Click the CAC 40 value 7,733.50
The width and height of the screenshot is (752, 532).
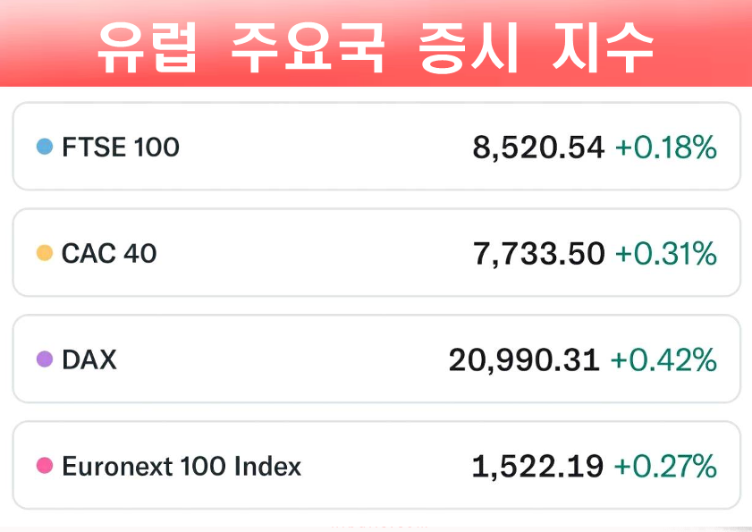tap(538, 255)
